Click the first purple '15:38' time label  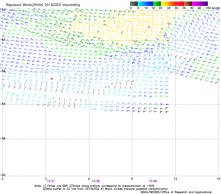tap(96, 181)
